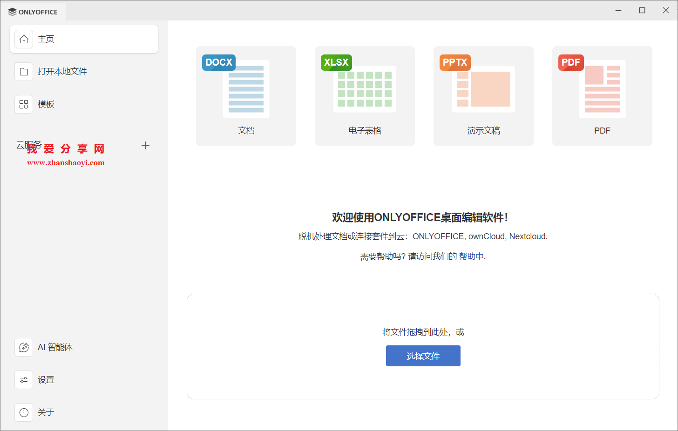Create a new PDF form
This screenshot has width=678, height=431.
pyautogui.click(x=602, y=96)
